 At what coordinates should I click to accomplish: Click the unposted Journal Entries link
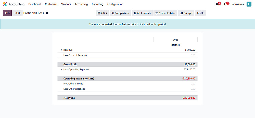pyautogui.click(x=115, y=24)
